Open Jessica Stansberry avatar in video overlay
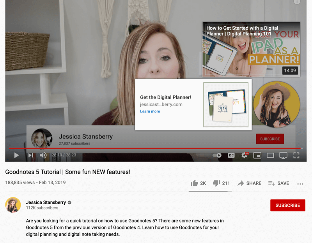This screenshot has height=243, width=312. pyautogui.click(x=42, y=138)
